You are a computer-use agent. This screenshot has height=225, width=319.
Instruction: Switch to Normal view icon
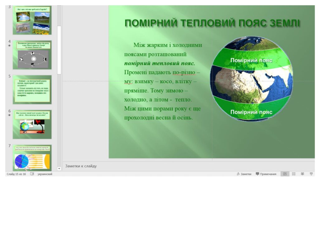click(285, 174)
